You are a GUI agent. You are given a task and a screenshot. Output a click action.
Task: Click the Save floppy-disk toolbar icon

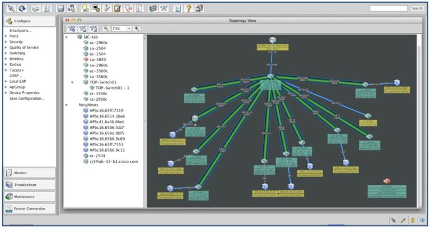click(x=60, y=8)
